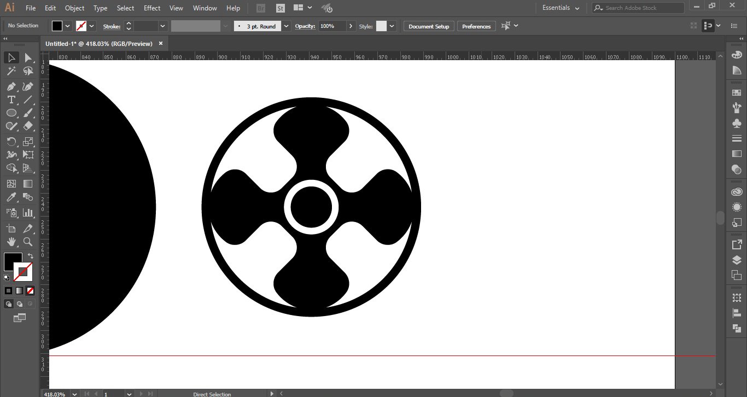Screen dimensions: 747x397
Task: Open the Object menu
Action: click(x=74, y=8)
